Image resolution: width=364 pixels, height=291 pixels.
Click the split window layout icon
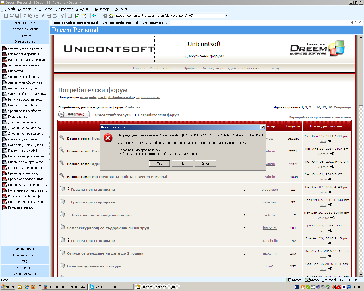click(70, 16)
